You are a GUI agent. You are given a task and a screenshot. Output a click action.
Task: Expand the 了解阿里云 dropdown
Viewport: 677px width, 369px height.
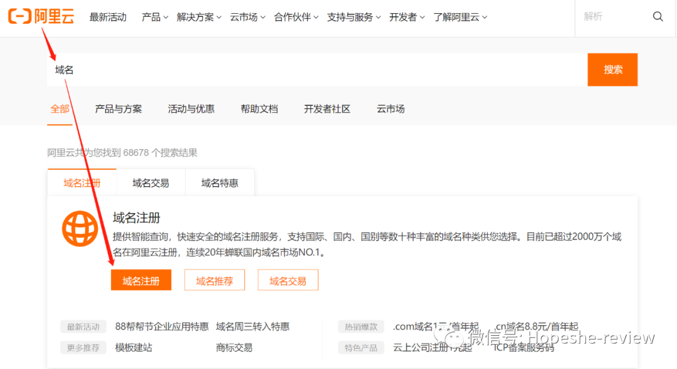click(x=457, y=17)
